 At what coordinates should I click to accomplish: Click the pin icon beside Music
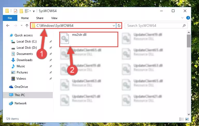pos(51,66)
